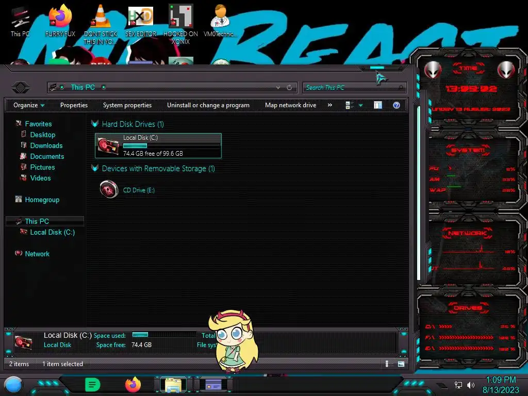The image size is (528, 396).
Task: Click the This PC breadcrumb in address bar
Action: pos(83,87)
